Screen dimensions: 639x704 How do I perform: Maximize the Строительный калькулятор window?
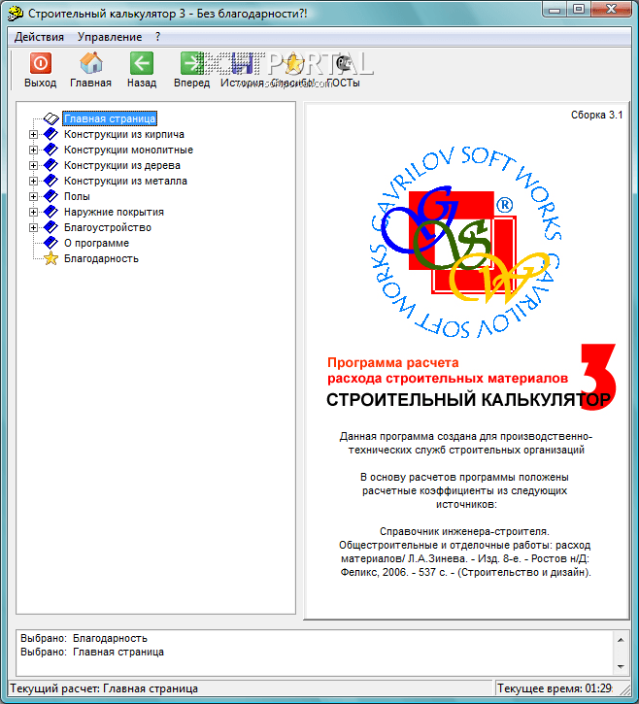point(579,10)
